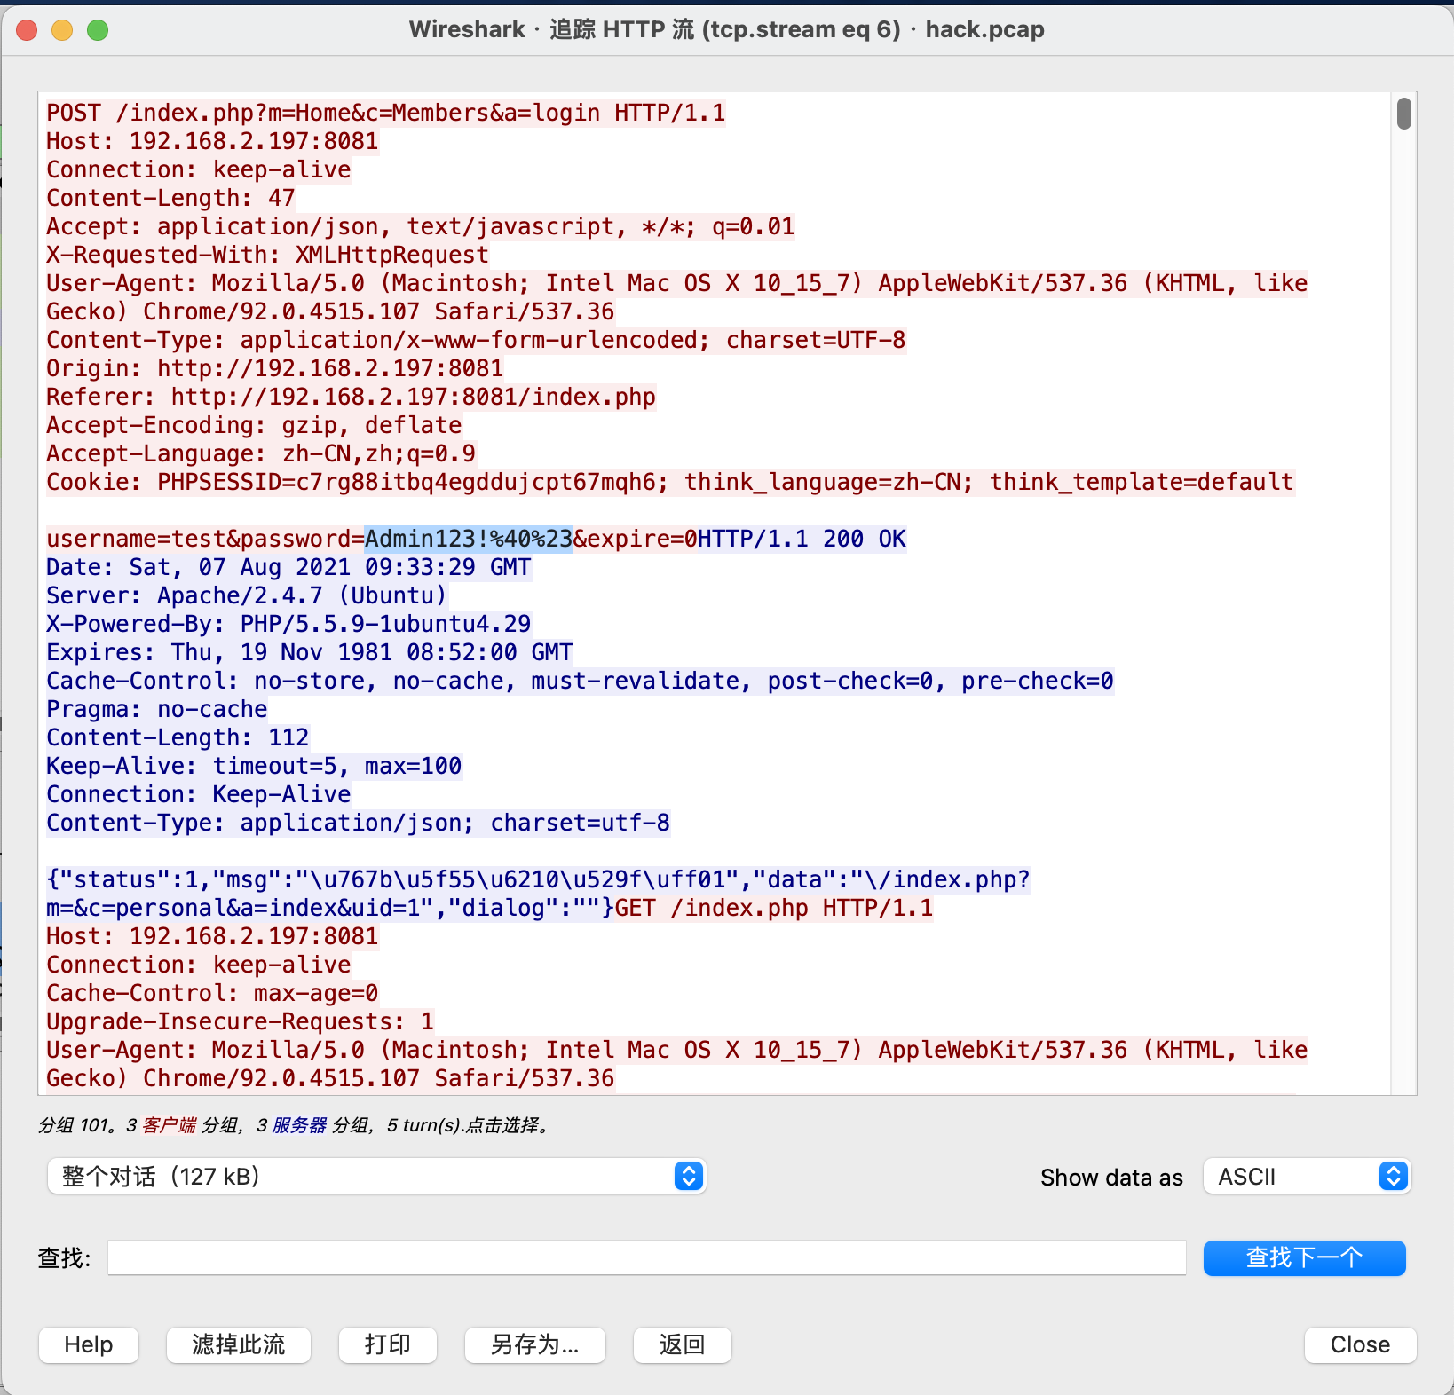
Task: Click the Host: 192.168.2.197:8081 header in first request
Action: pos(212,141)
